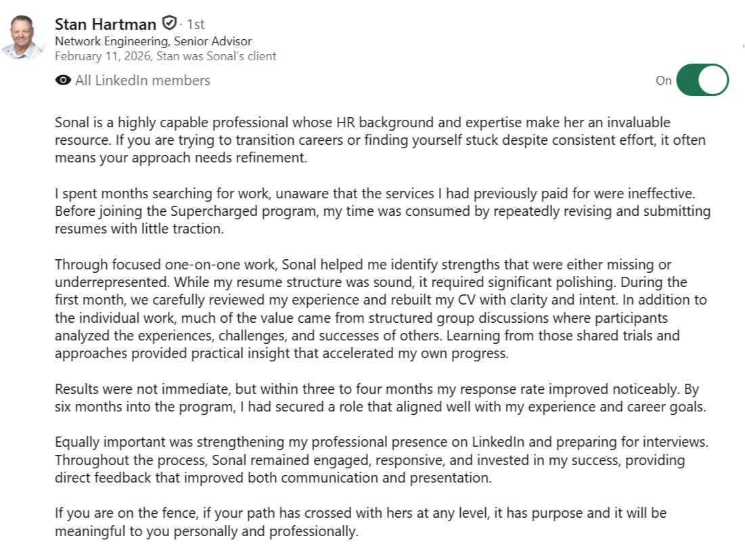Image resolution: width=745 pixels, height=555 pixels.
Task: Click the text Stan was Sonal's client
Action: click(x=216, y=56)
